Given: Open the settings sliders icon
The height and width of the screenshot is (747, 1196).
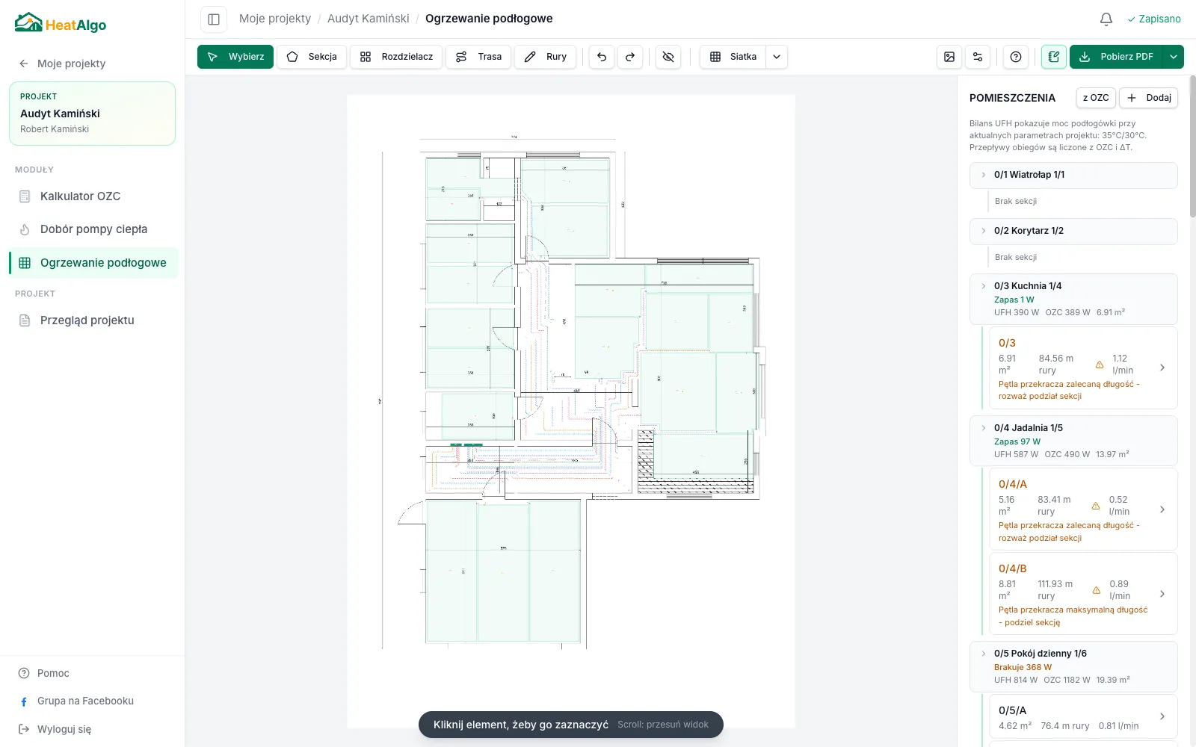Looking at the screenshot, I should coord(978,57).
